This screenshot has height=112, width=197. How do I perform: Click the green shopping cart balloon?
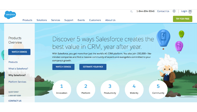point(181,34)
